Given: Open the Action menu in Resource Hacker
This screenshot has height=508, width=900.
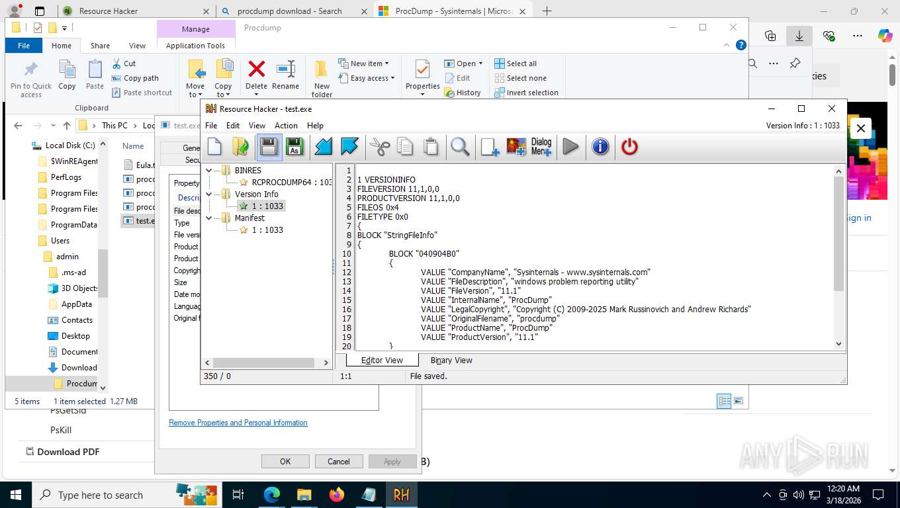Looking at the screenshot, I should 286,125.
